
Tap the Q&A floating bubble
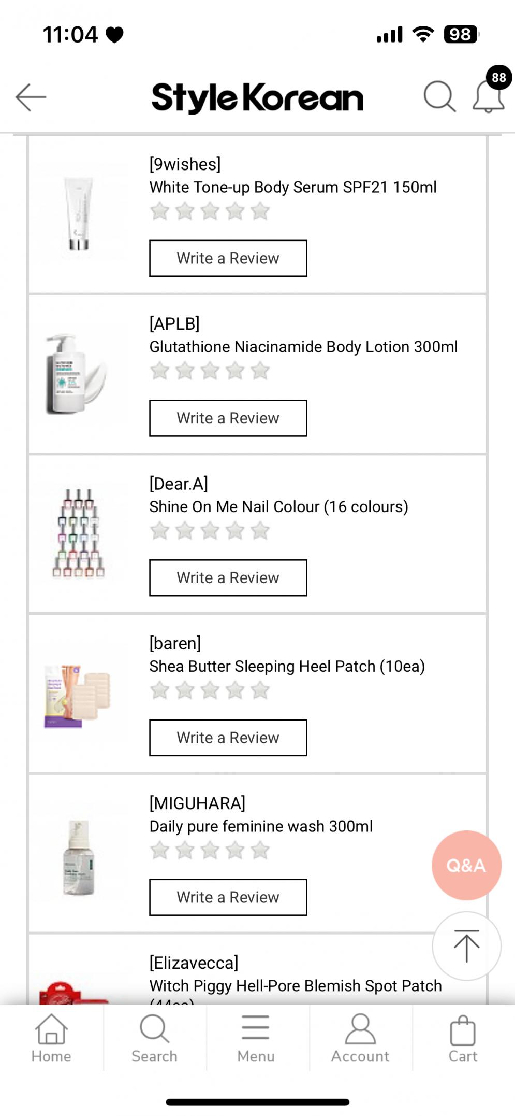click(x=466, y=865)
